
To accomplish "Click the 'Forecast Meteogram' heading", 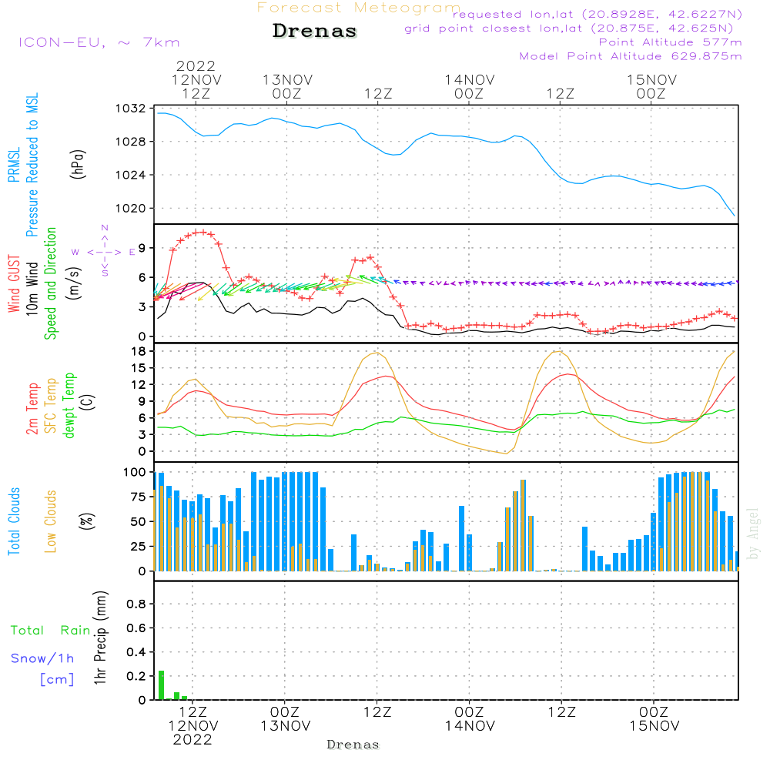I will pos(358,8).
